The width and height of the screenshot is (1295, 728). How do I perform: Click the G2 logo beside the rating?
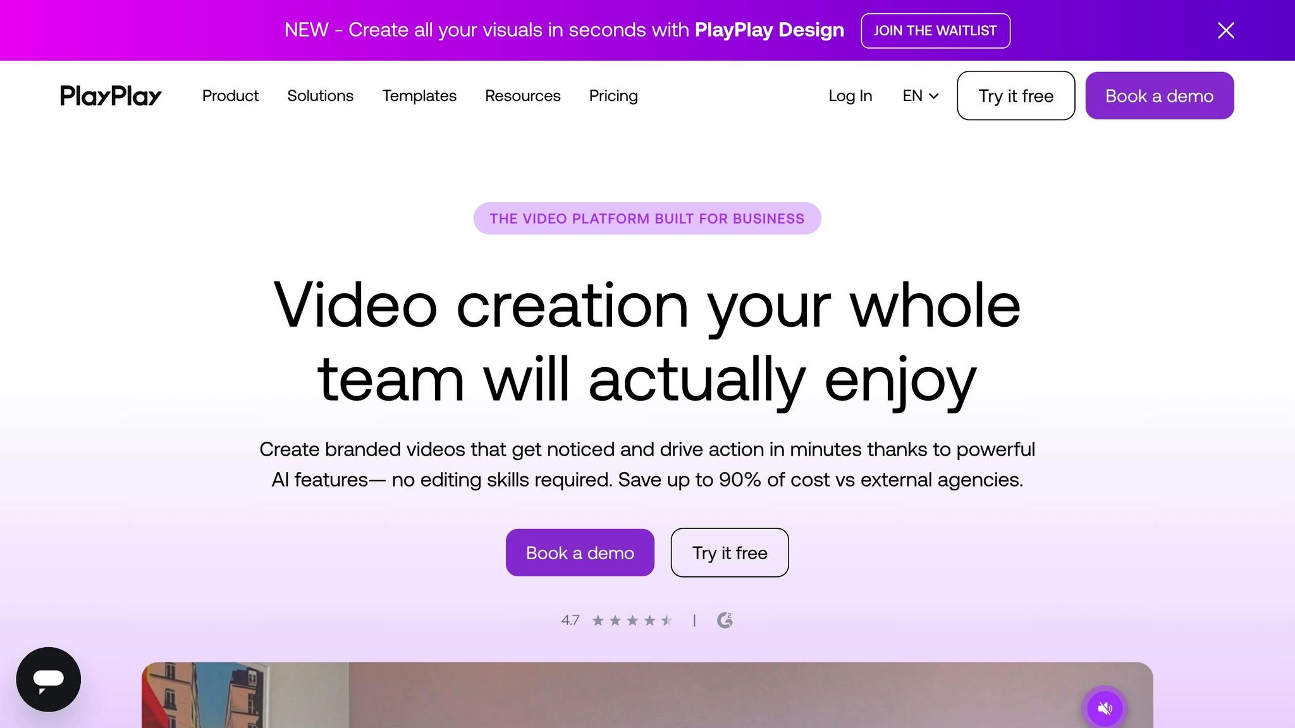point(725,620)
